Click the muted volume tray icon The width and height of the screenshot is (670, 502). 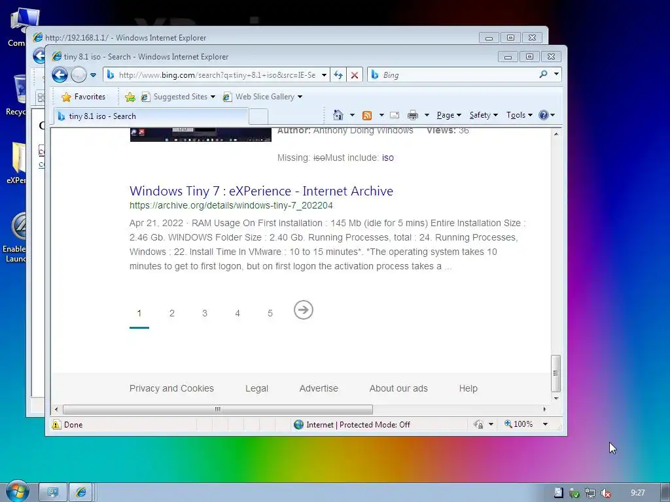pos(605,493)
